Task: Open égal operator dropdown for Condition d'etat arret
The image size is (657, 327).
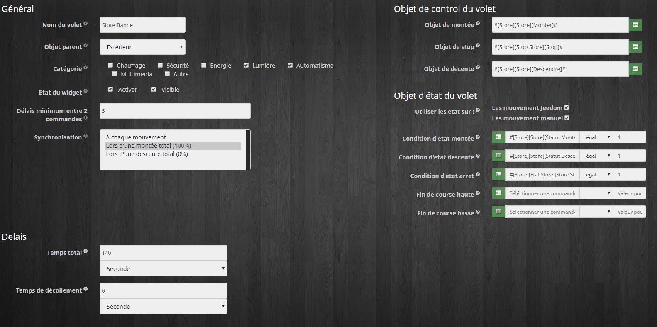Action: pos(596,174)
